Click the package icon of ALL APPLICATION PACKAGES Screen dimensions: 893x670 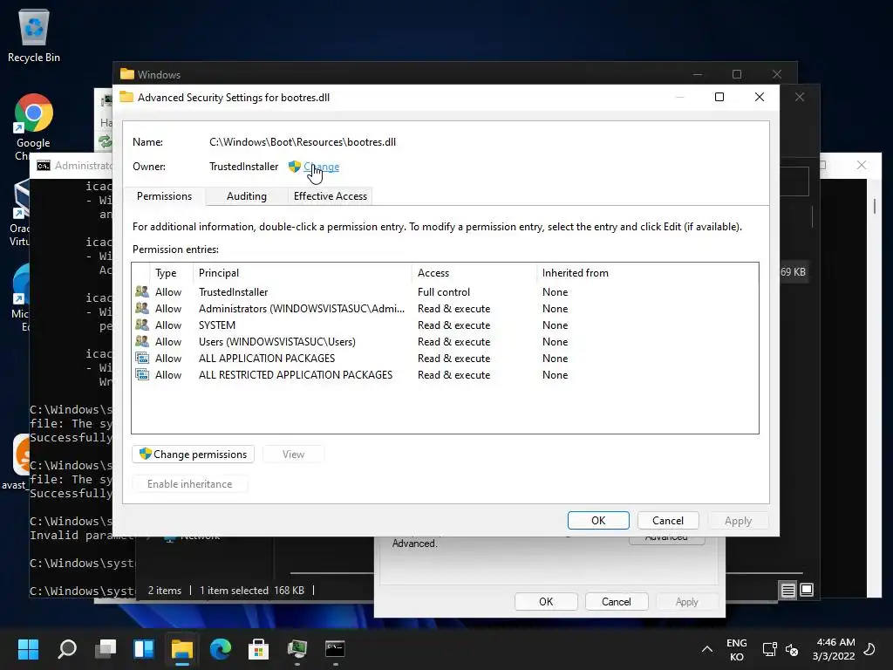(142, 358)
